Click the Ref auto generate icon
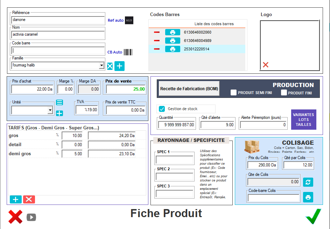330x229 pixels. coord(129,20)
